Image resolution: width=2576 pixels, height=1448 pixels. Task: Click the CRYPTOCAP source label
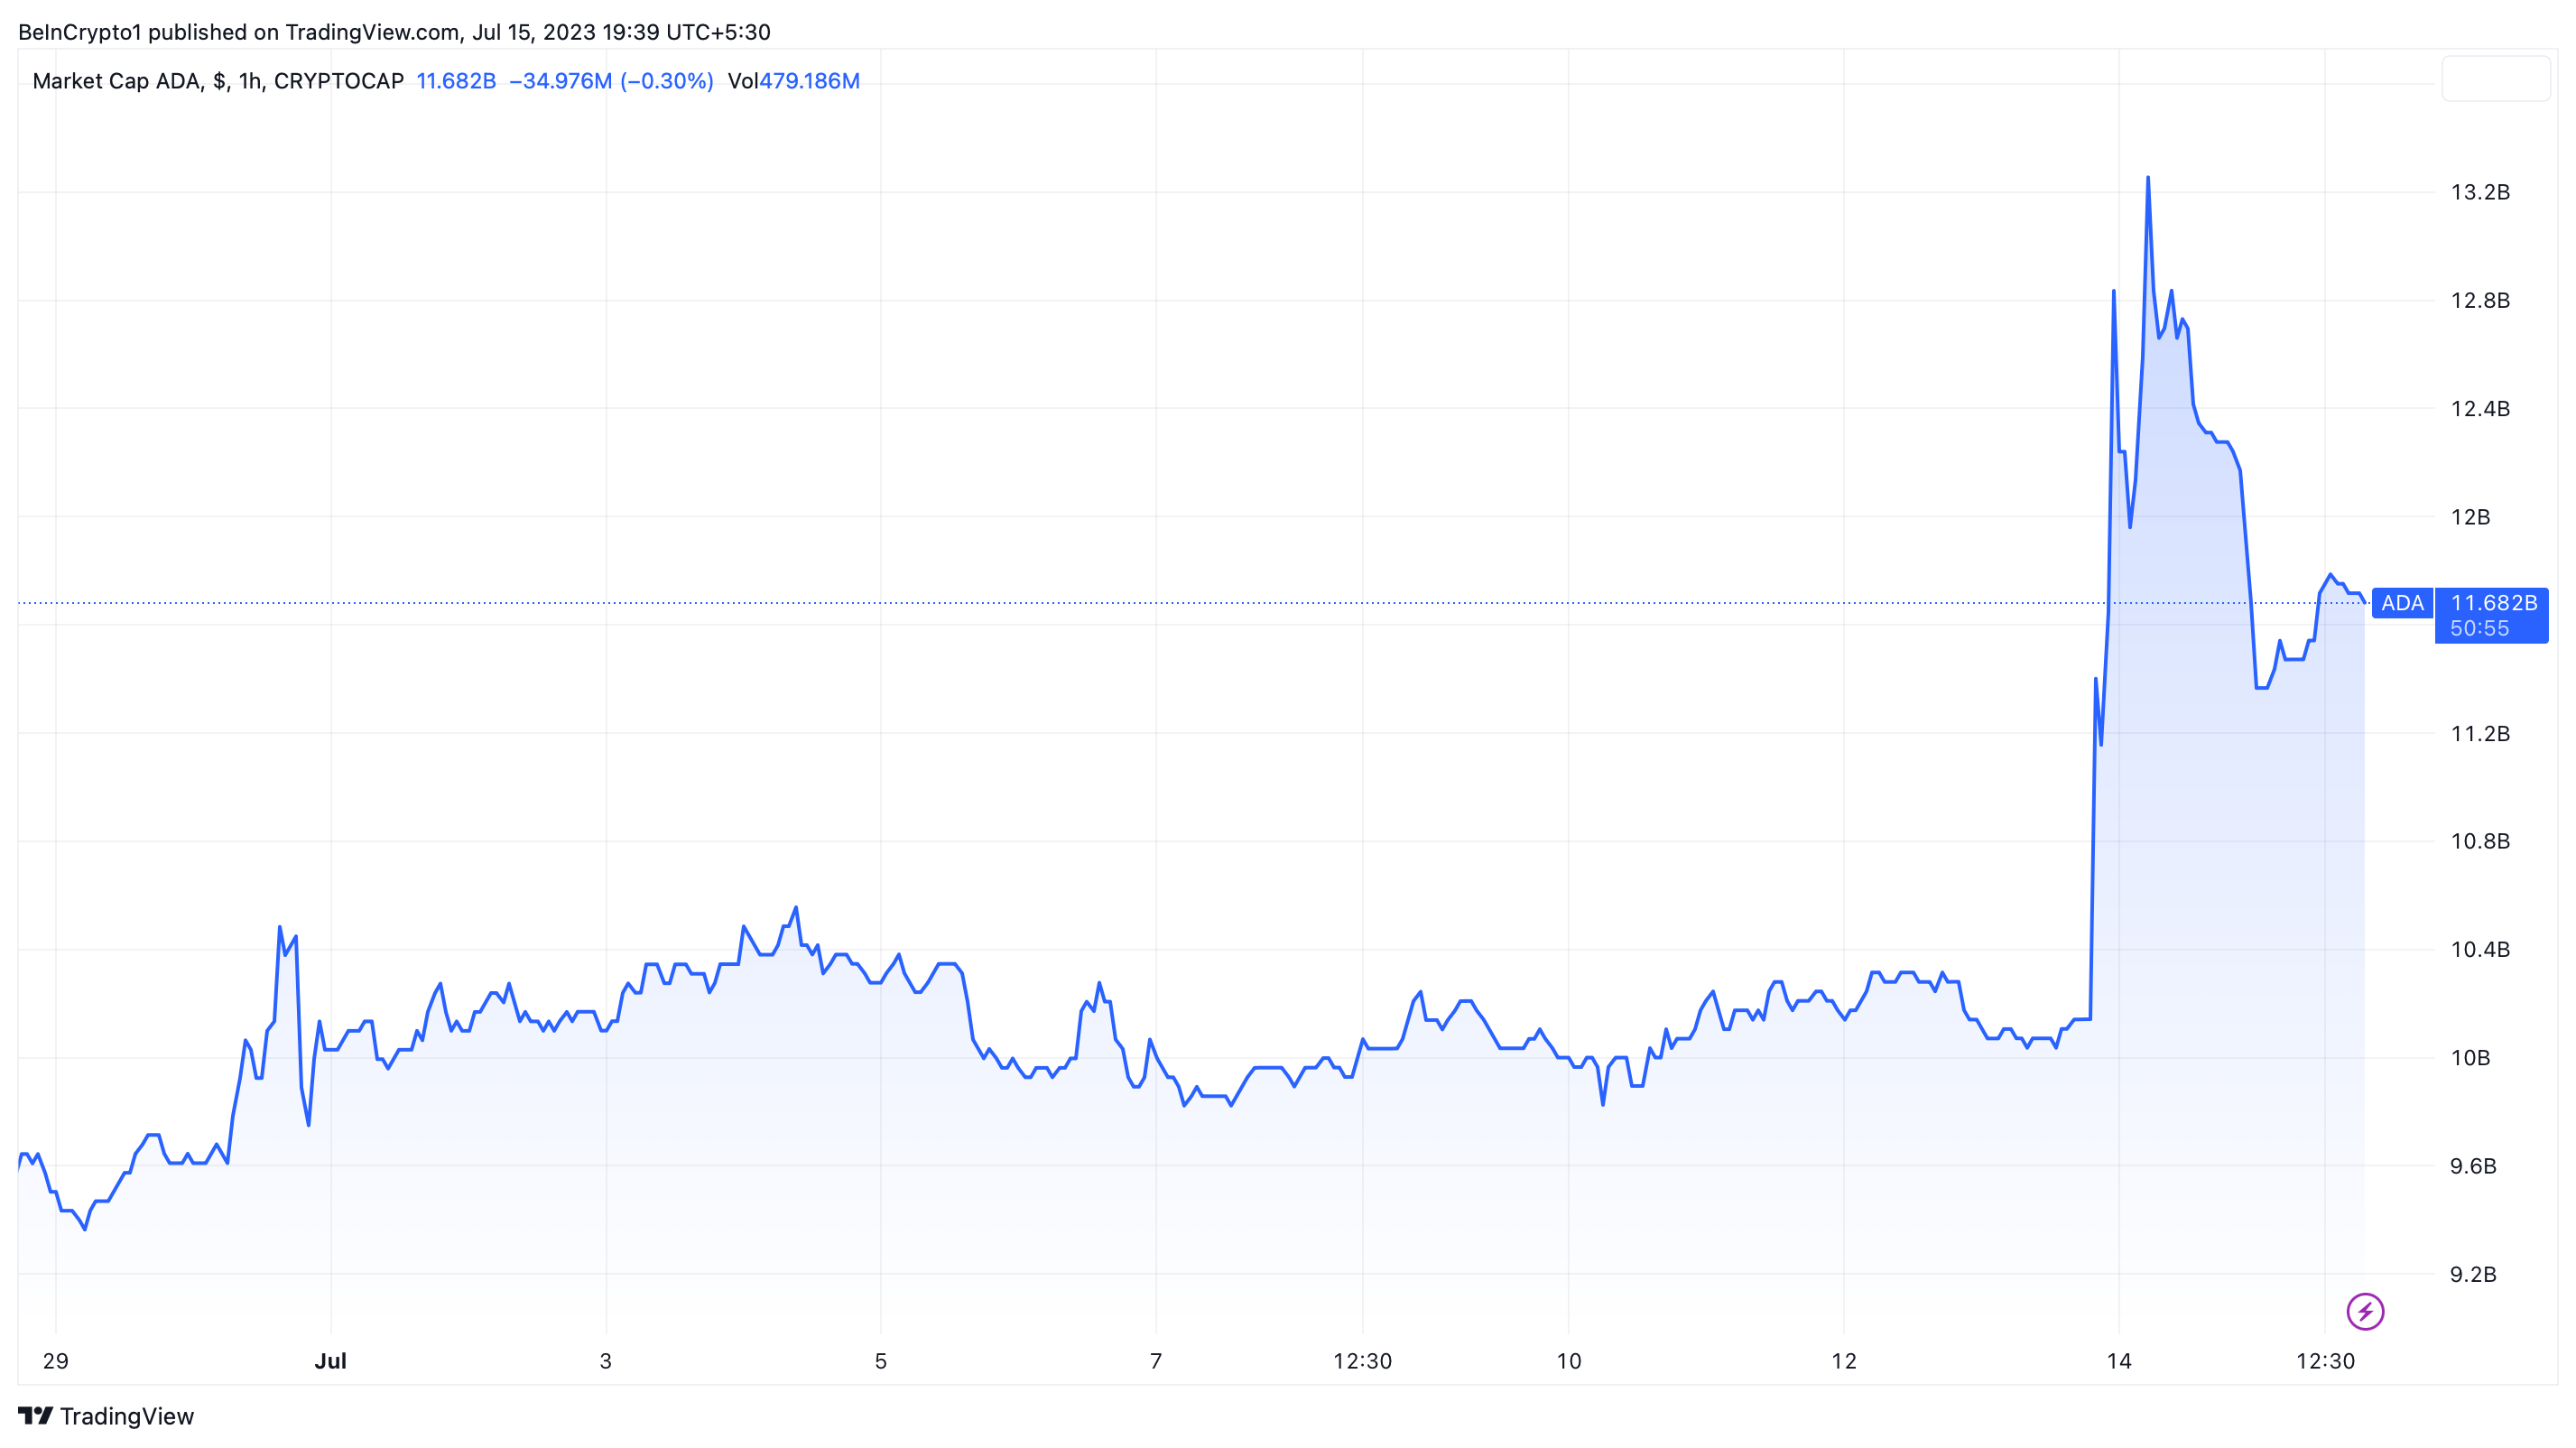click(x=339, y=81)
